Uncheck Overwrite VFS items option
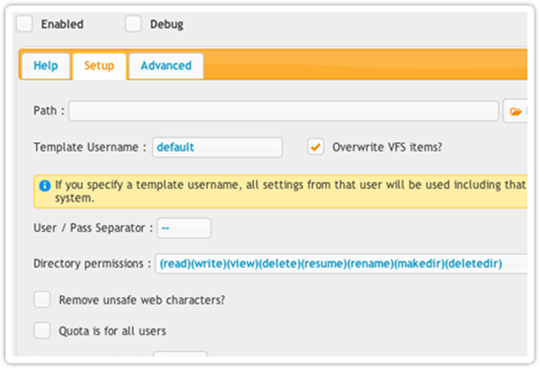Image resolution: width=540 pixels, height=369 pixels. (x=315, y=147)
